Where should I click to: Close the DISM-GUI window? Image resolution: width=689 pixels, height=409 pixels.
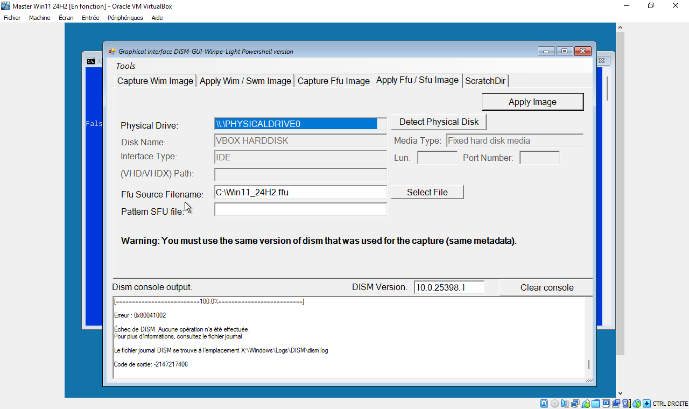click(583, 52)
